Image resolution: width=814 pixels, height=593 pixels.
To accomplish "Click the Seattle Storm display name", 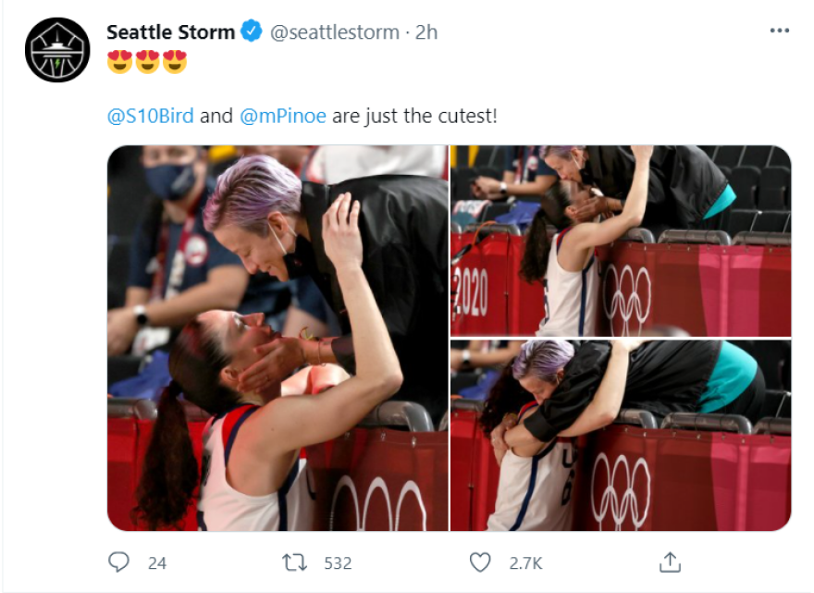I will 171,32.
